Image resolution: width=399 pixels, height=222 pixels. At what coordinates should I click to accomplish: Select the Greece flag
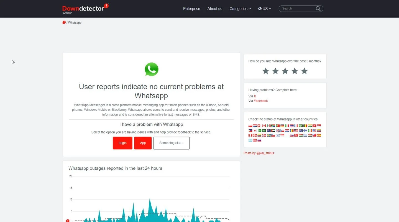coord(305,135)
